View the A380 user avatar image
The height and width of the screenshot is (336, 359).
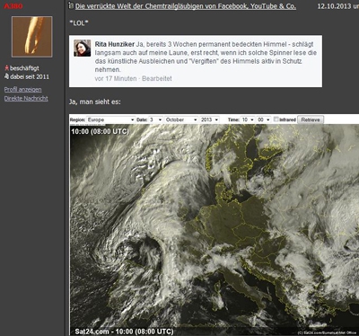click(32, 37)
